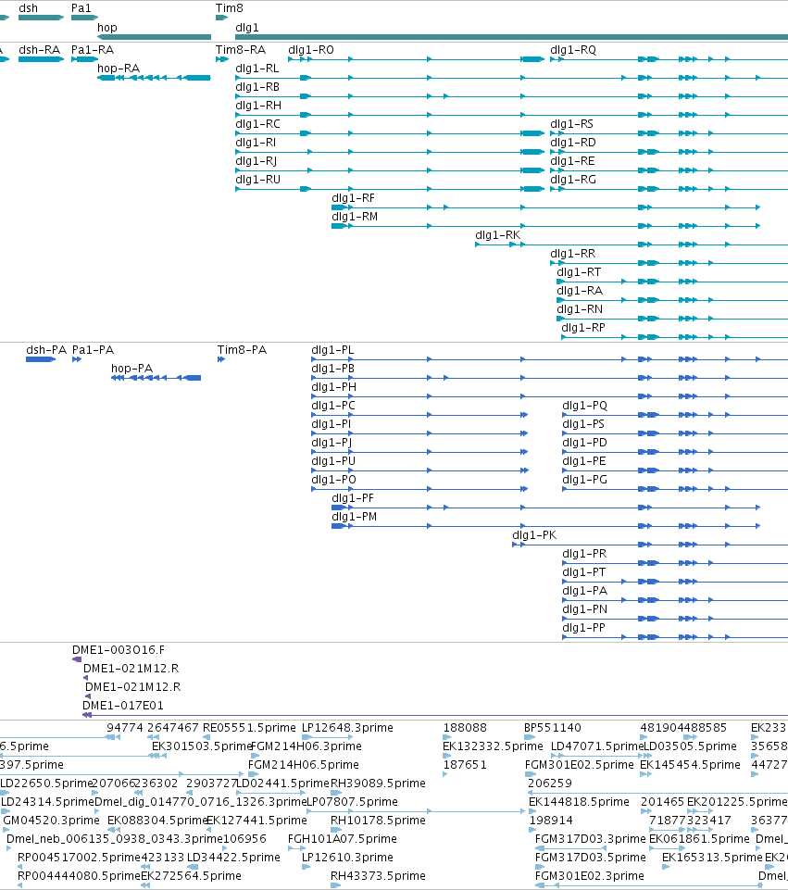This screenshot has width=788, height=890.
Task: Select the DME1-003016.F feature label
Action: (x=119, y=650)
